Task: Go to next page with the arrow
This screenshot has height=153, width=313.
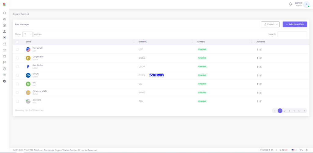Action: coord(304,111)
